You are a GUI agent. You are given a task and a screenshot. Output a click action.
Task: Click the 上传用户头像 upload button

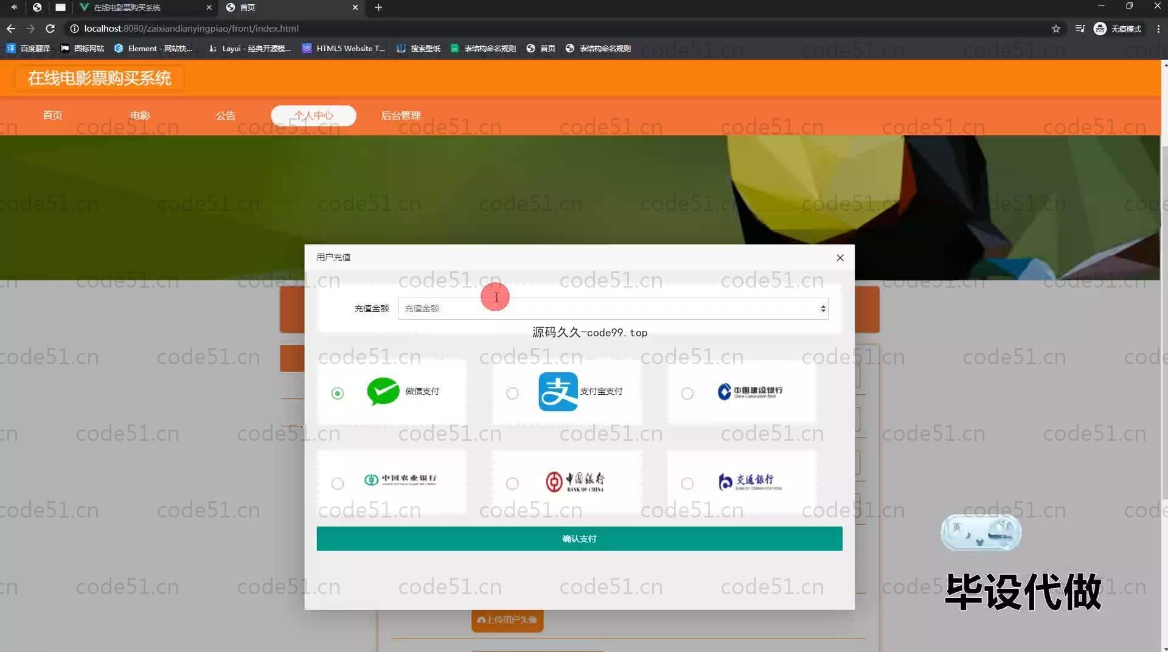click(x=507, y=620)
